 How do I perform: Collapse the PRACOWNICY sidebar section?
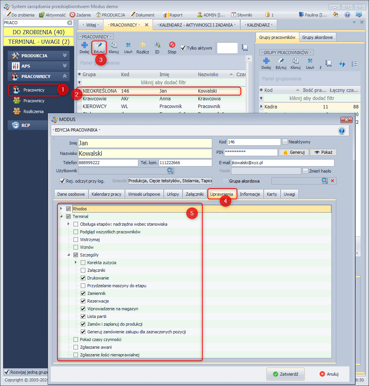(65, 77)
